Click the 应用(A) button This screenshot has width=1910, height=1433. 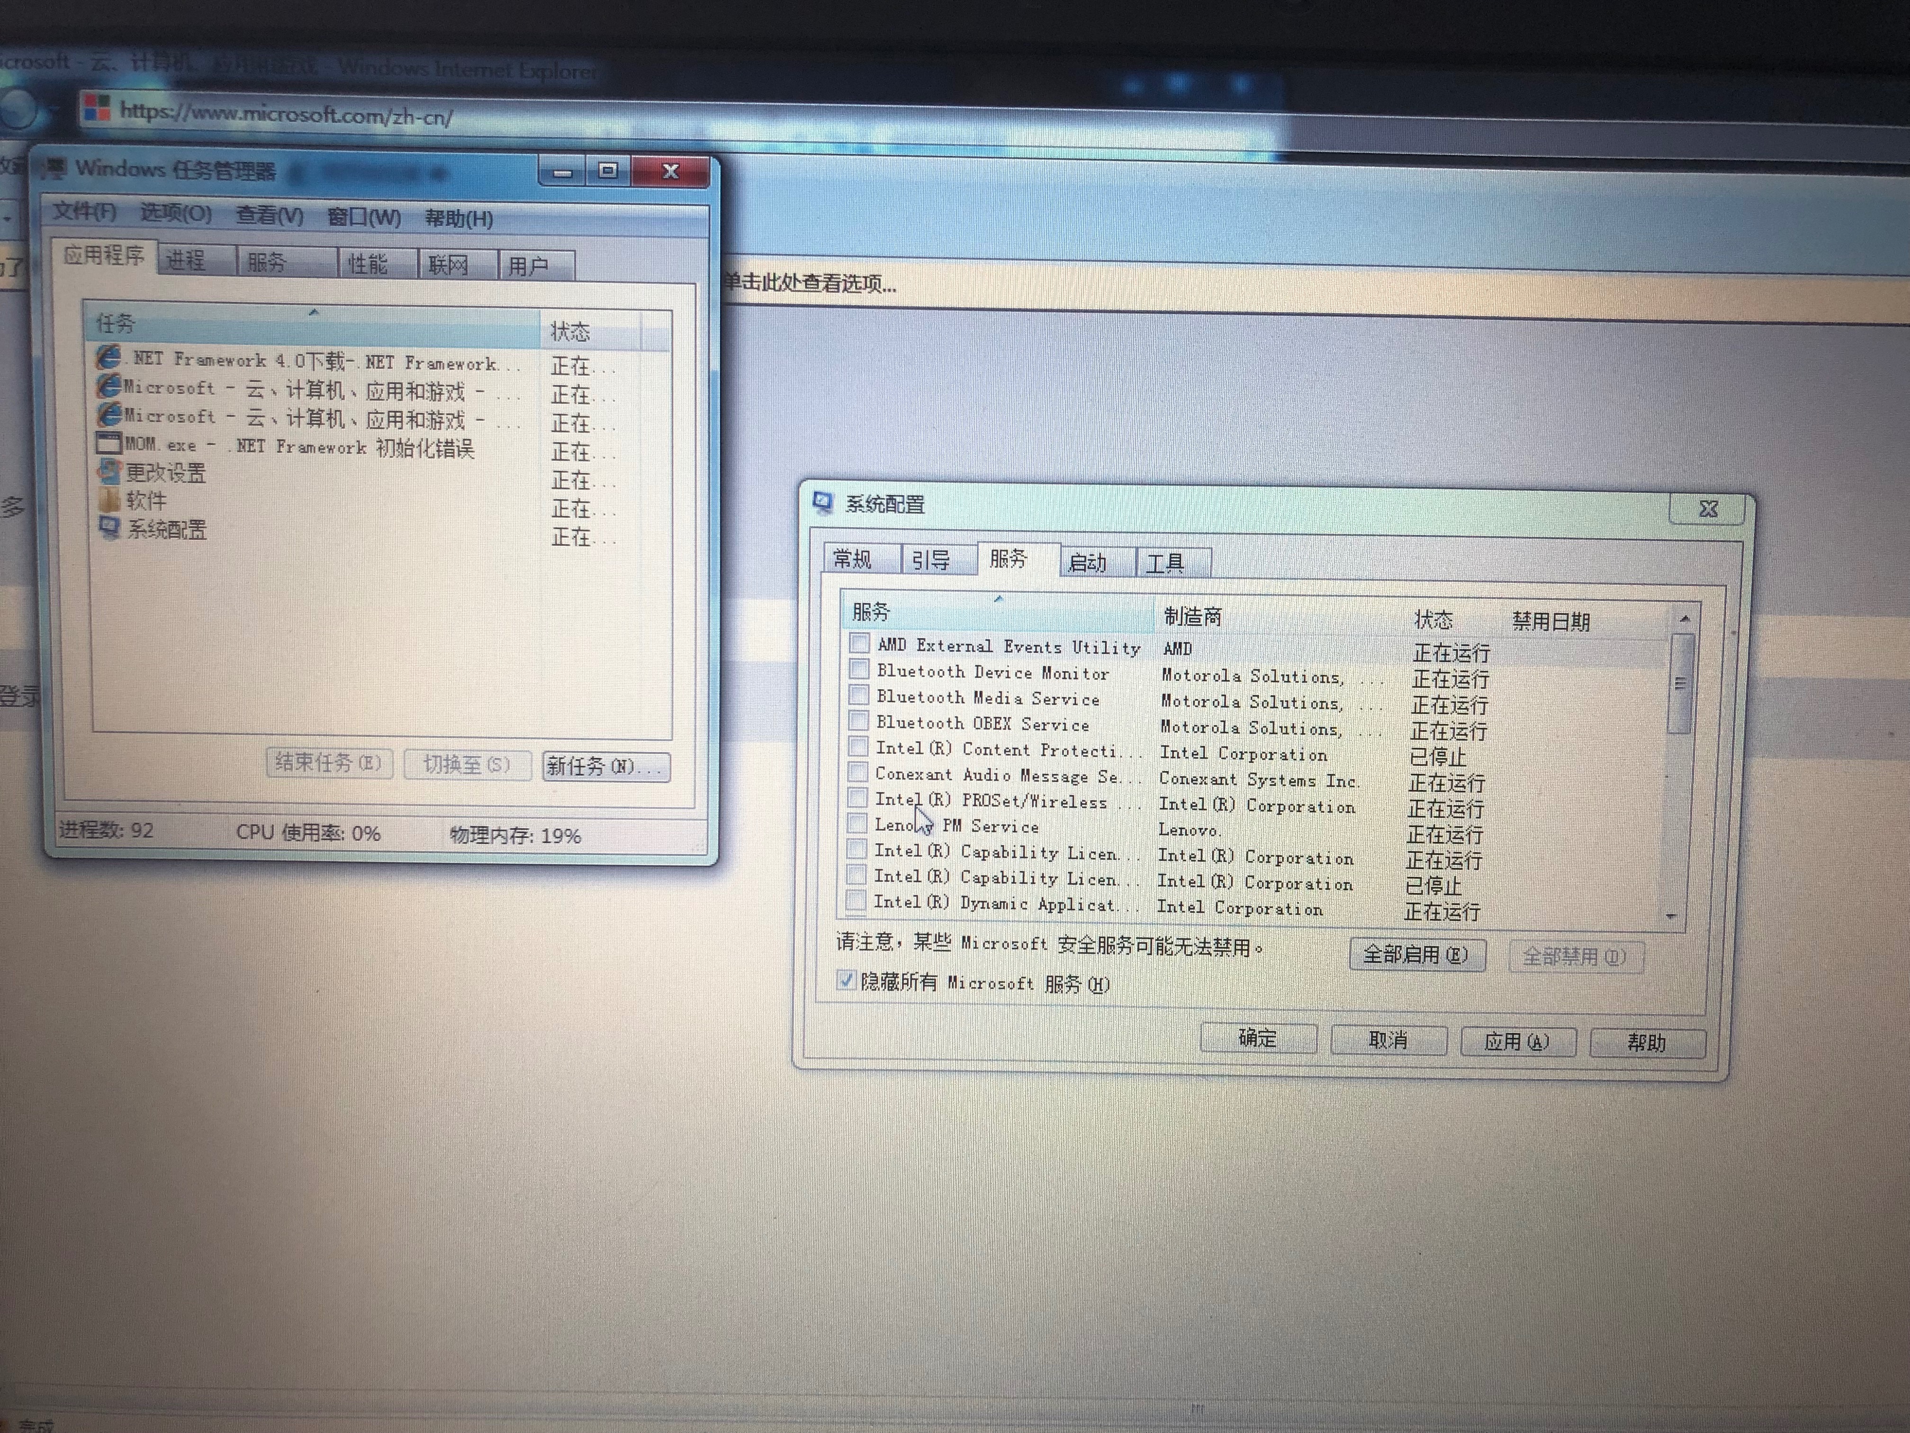(x=1518, y=1042)
